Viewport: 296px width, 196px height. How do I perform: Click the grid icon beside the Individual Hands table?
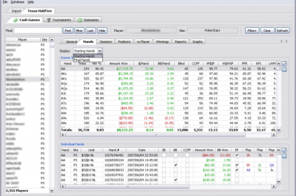click(x=284, y=156)
